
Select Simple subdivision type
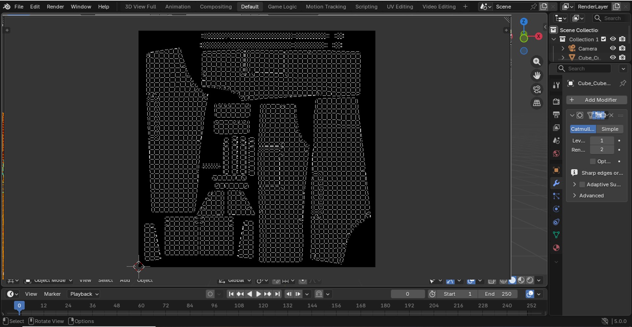point(610,129)
